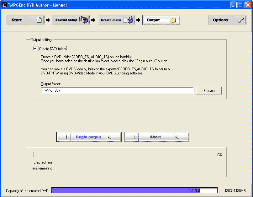Viewport: 253px width, 197px height.
Task: Click the 4.7 GB marker on capacity bar
Action: pos(194,190)
